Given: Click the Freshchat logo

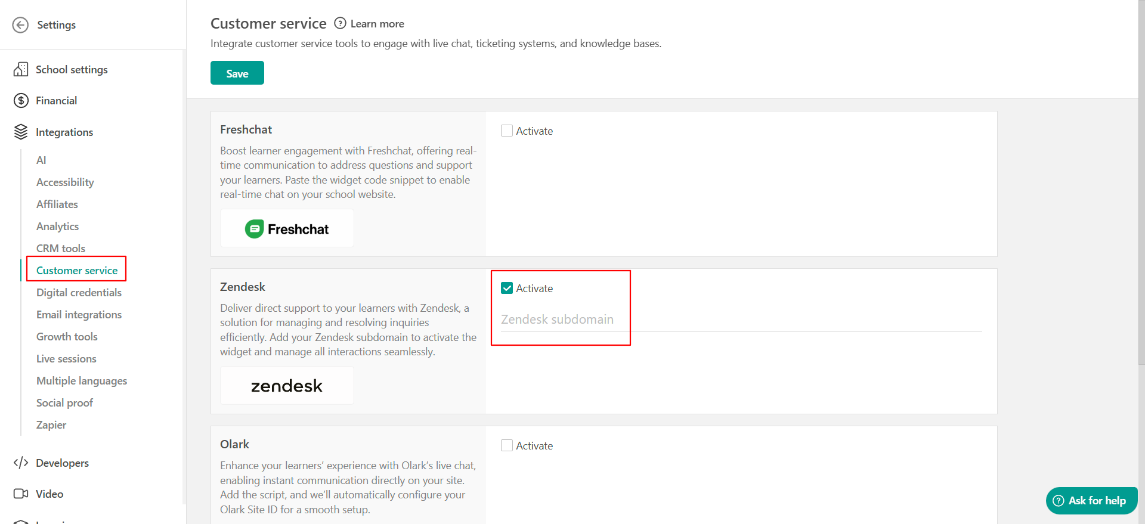Looking at the screenshot, I should 287,228.
